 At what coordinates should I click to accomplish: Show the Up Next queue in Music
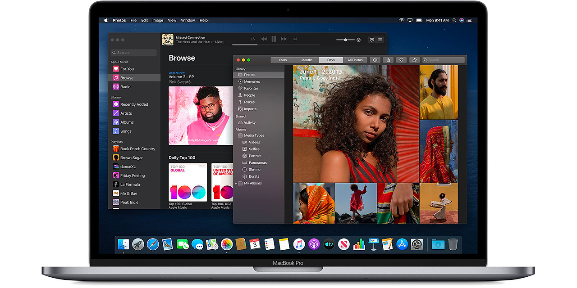tap(380, 40)
